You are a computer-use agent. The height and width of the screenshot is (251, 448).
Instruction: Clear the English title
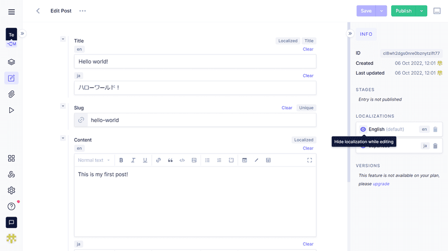[x=308, y=49]
